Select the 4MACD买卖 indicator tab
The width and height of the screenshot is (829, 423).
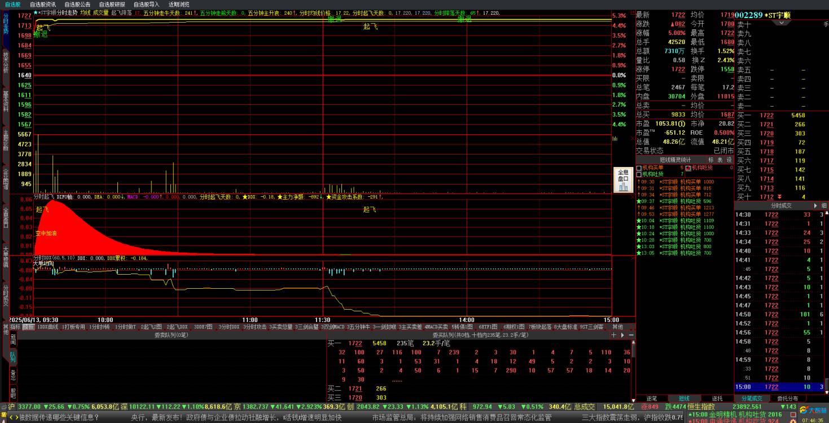[x=436, y=327]
